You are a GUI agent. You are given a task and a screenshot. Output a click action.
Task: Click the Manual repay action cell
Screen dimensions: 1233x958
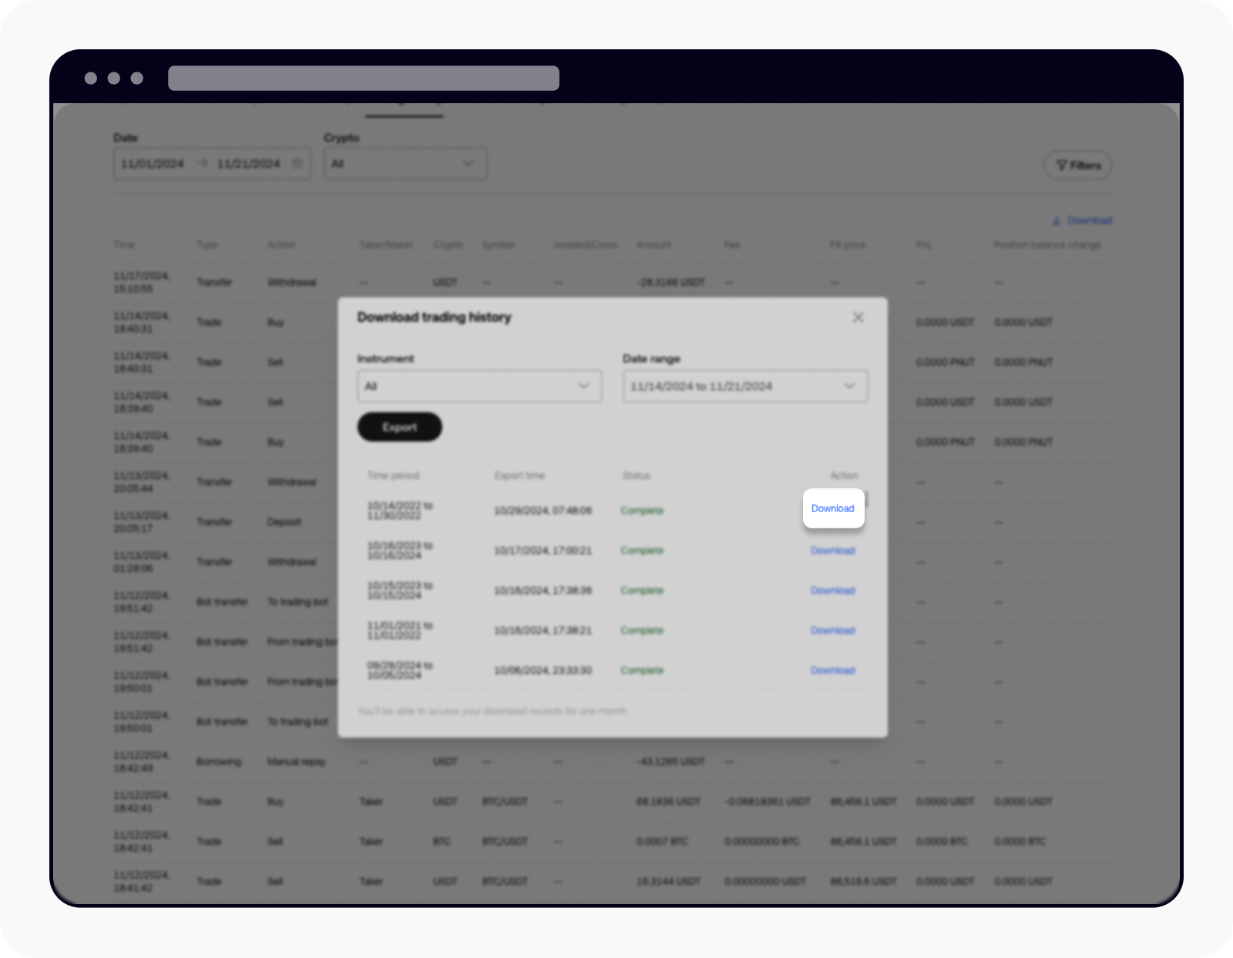point(297,762)
